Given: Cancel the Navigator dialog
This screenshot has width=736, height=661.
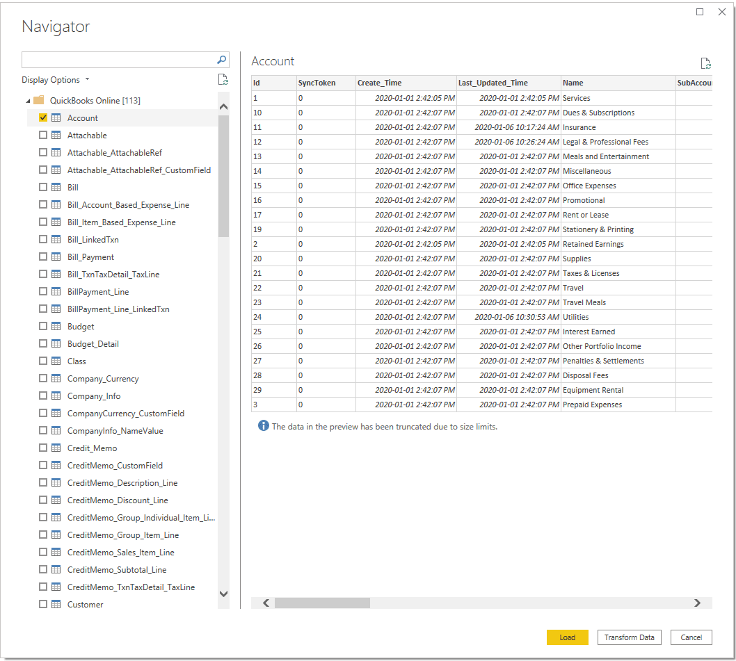Looking at the screenshot, I should [x=691, y=637].
